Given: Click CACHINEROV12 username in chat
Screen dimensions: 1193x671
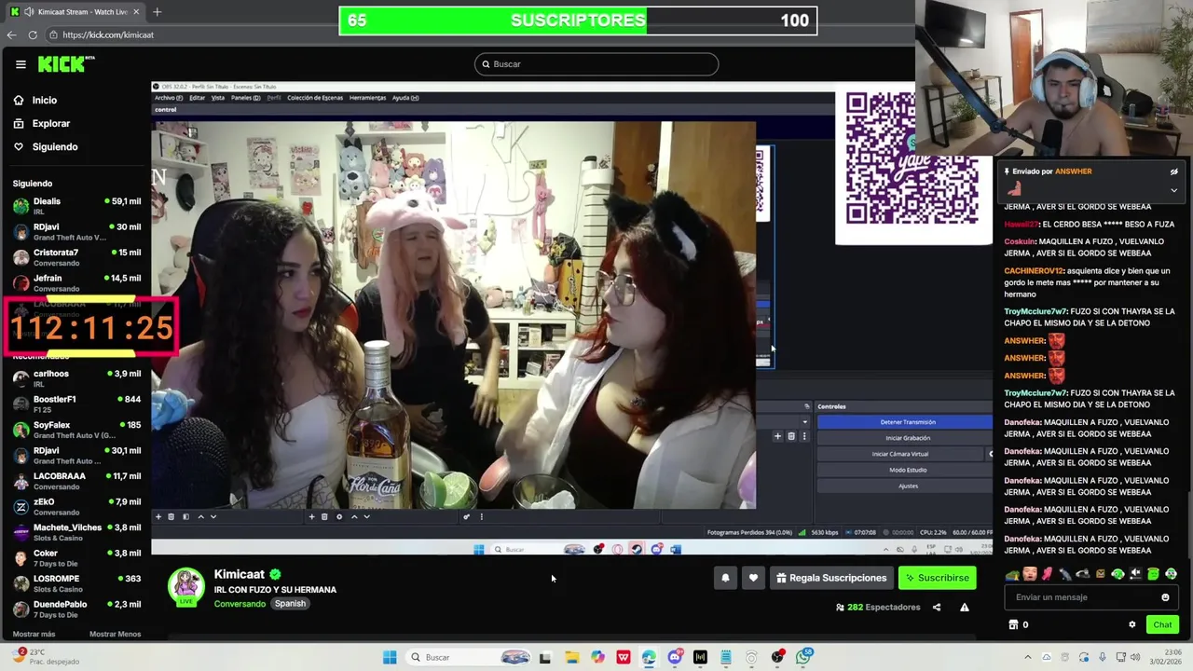Looking at the screenshot, I should (1034, 271).
